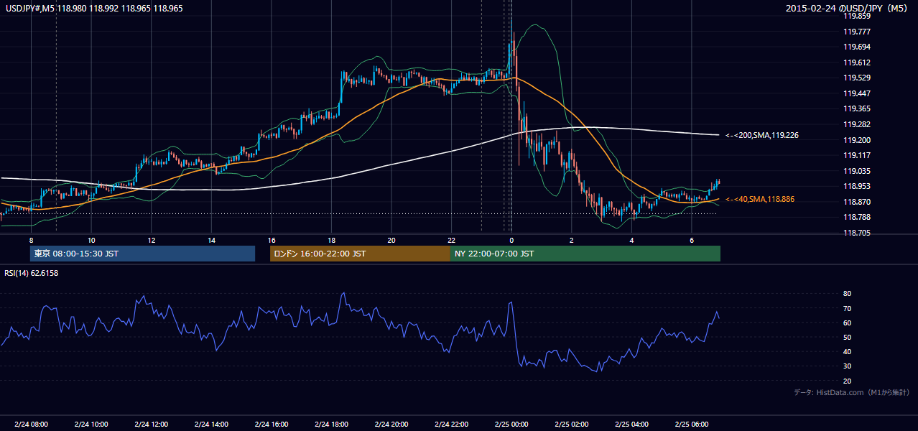Click the 40,SMA,118.886 label

coord(760,199)
